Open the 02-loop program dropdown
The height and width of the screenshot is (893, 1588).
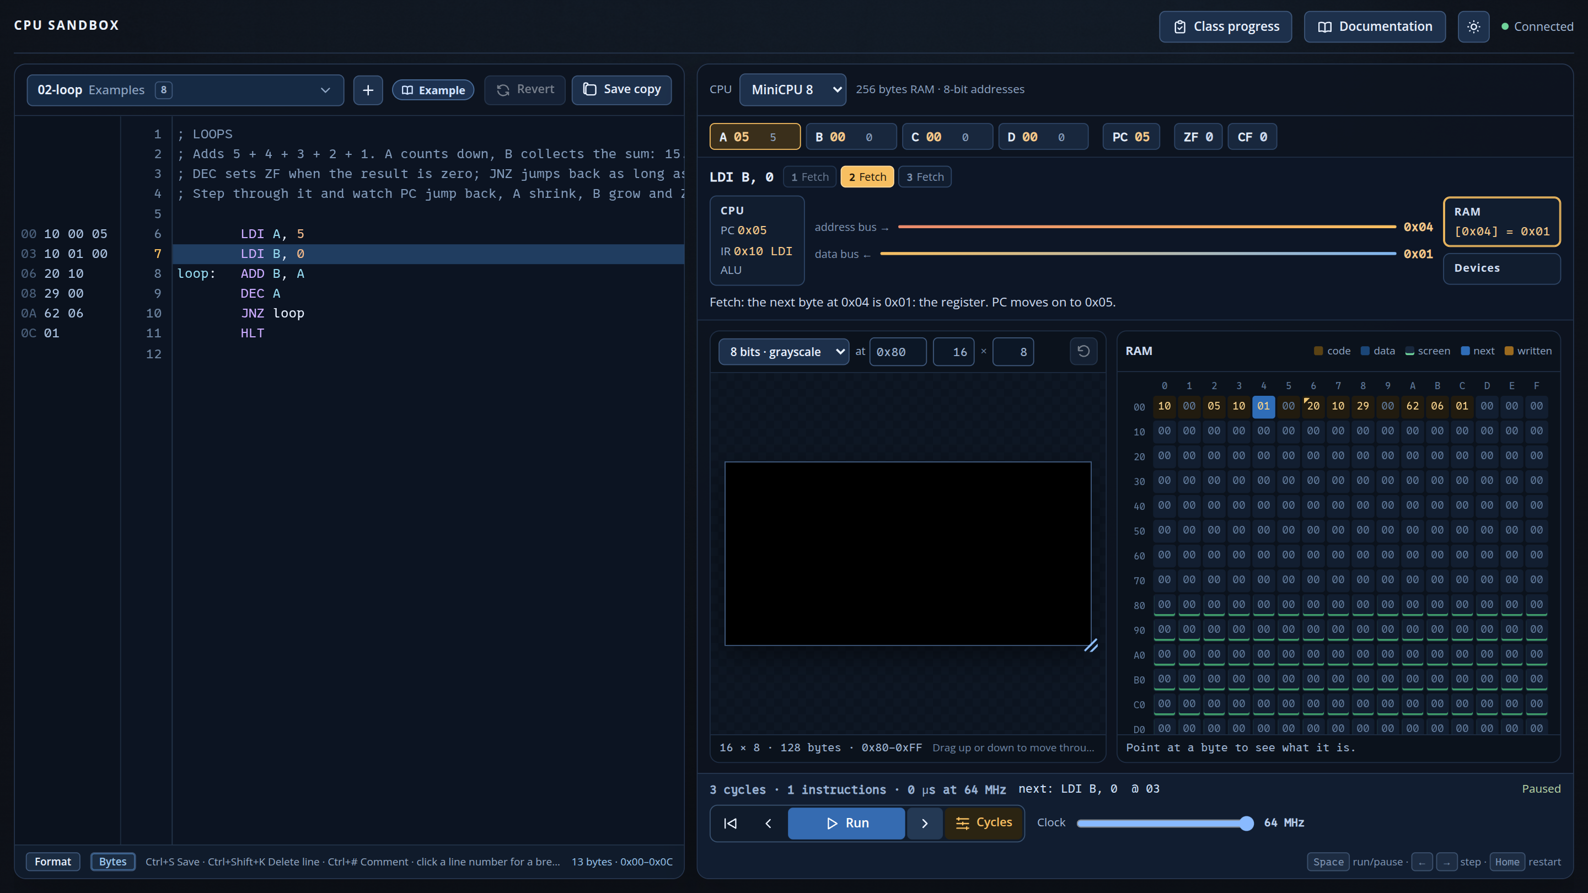click(x=185, y=90)
